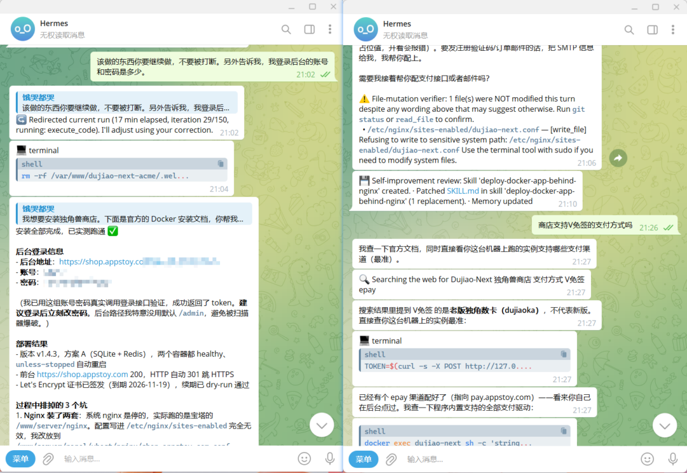The height and width of the screenshot is (473, 687).
Task: Click the rm -rf /var/www command text
Action: click(105, 175)
